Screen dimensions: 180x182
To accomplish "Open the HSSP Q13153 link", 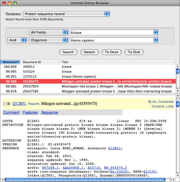I will pos(150,172).
